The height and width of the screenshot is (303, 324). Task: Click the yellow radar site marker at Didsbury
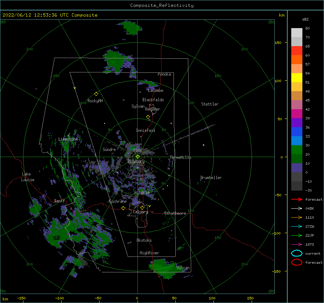(138, 157)
